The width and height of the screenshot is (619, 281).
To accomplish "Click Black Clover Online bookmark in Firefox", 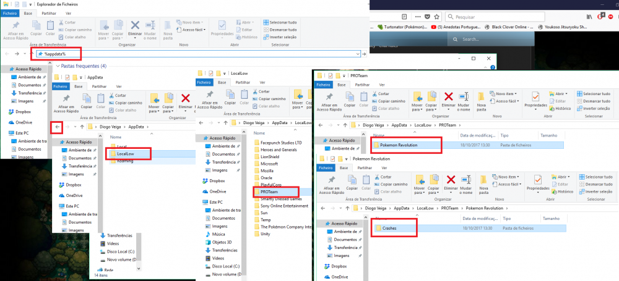I will pos(508,27).
